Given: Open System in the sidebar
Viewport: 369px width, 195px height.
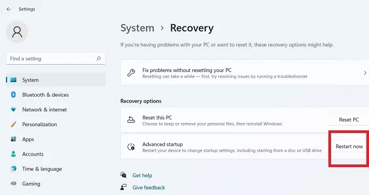Looking at the screenshot, I should (x=56, y=80).
